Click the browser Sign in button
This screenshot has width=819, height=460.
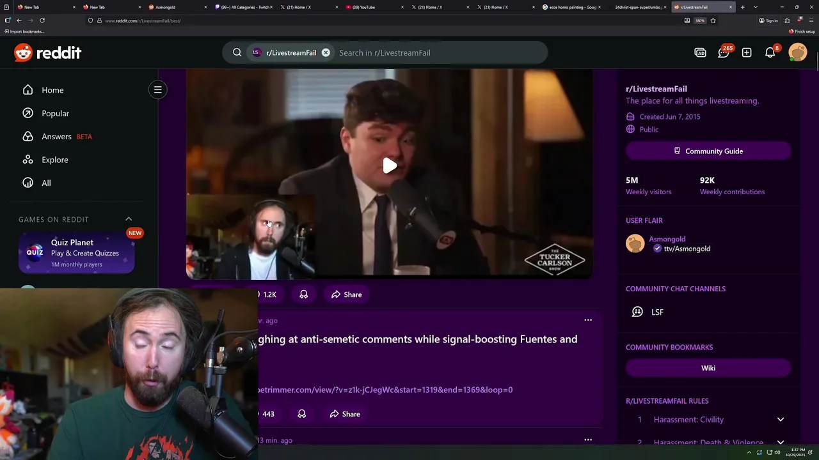tap(768, 20)
